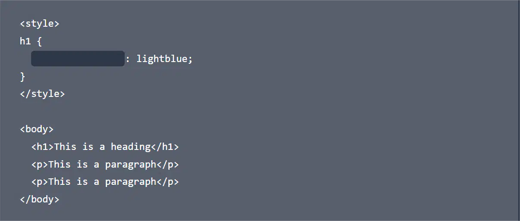Click the h1 selector line

coord(31,41)
